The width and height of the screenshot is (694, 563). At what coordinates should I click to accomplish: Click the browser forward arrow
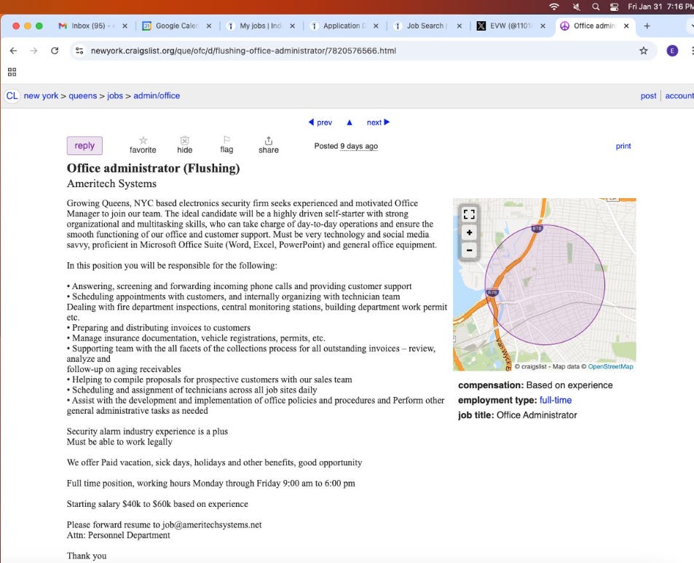[x=33, y=51]
